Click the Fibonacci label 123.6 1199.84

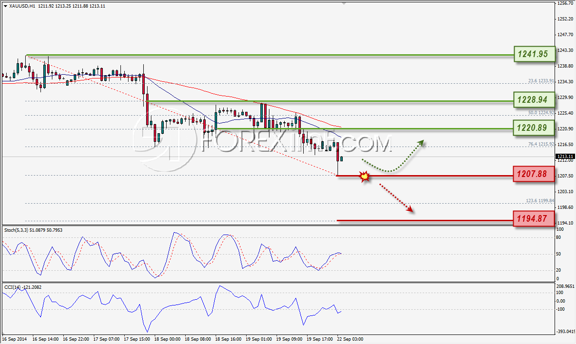coord(540,201)
